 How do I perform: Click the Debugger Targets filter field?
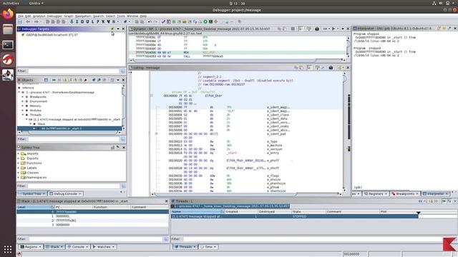74,71
